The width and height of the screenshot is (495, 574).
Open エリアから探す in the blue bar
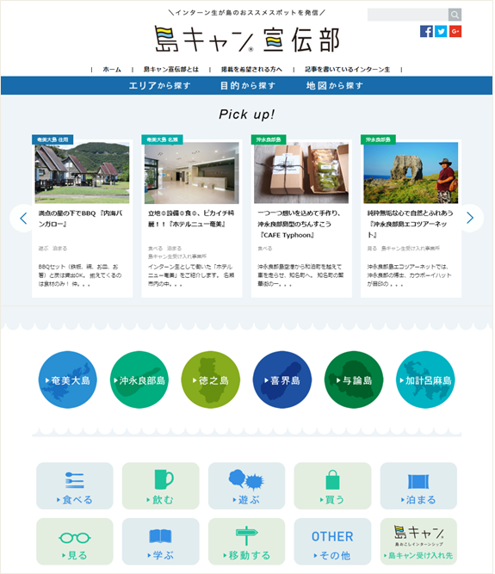(x=159, y=86)
